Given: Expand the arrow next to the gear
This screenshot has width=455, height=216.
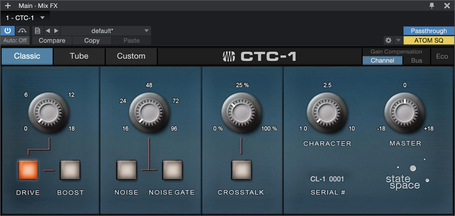Looking at the screenshot, I should (398, 40).
